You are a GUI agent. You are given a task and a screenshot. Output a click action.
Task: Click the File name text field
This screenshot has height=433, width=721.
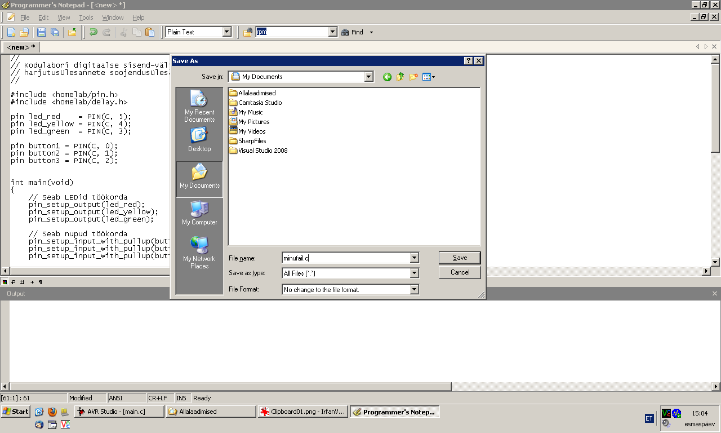[x=346, y=258]
